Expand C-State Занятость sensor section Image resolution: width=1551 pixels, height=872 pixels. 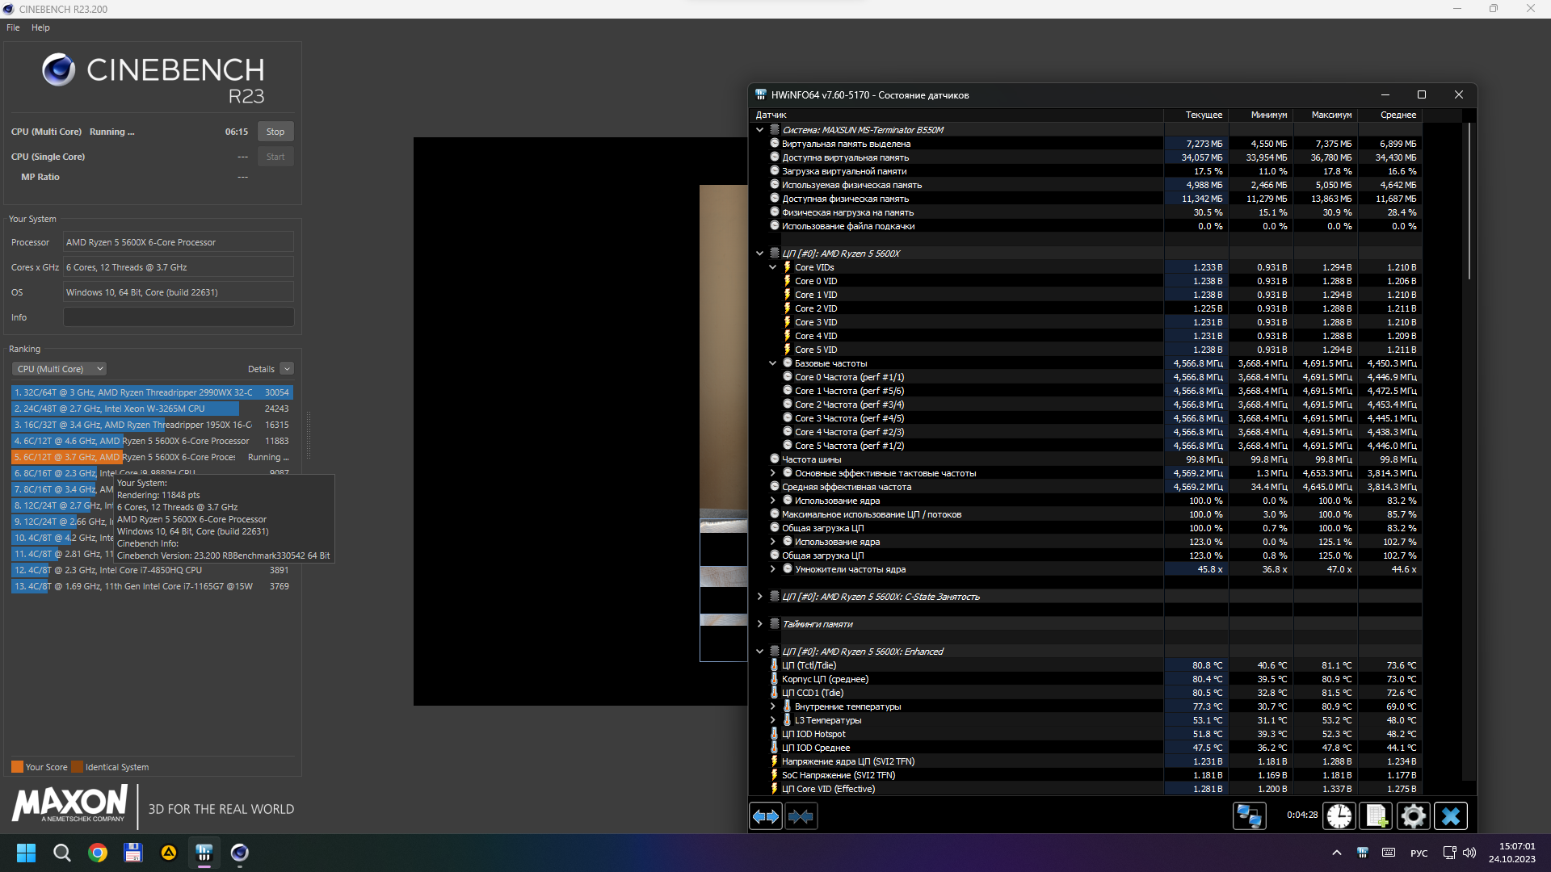[x=759, y=597]
